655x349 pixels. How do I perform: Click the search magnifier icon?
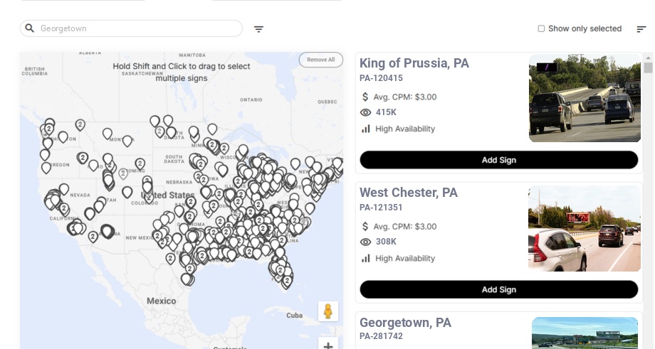30,28
